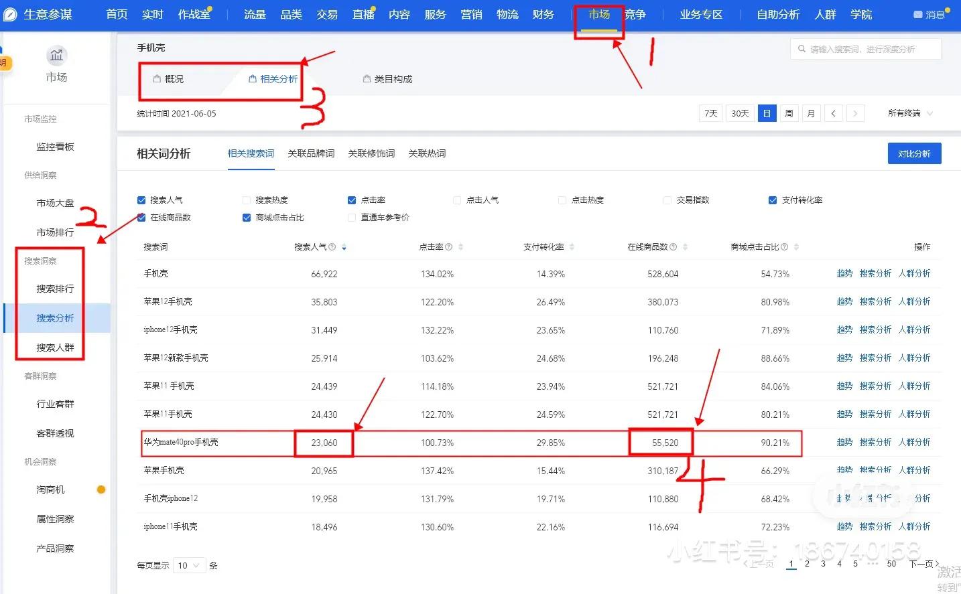961x594 pixels.
Task: Enable the 搜索热度 checkbox
Action: pos(247,200)
